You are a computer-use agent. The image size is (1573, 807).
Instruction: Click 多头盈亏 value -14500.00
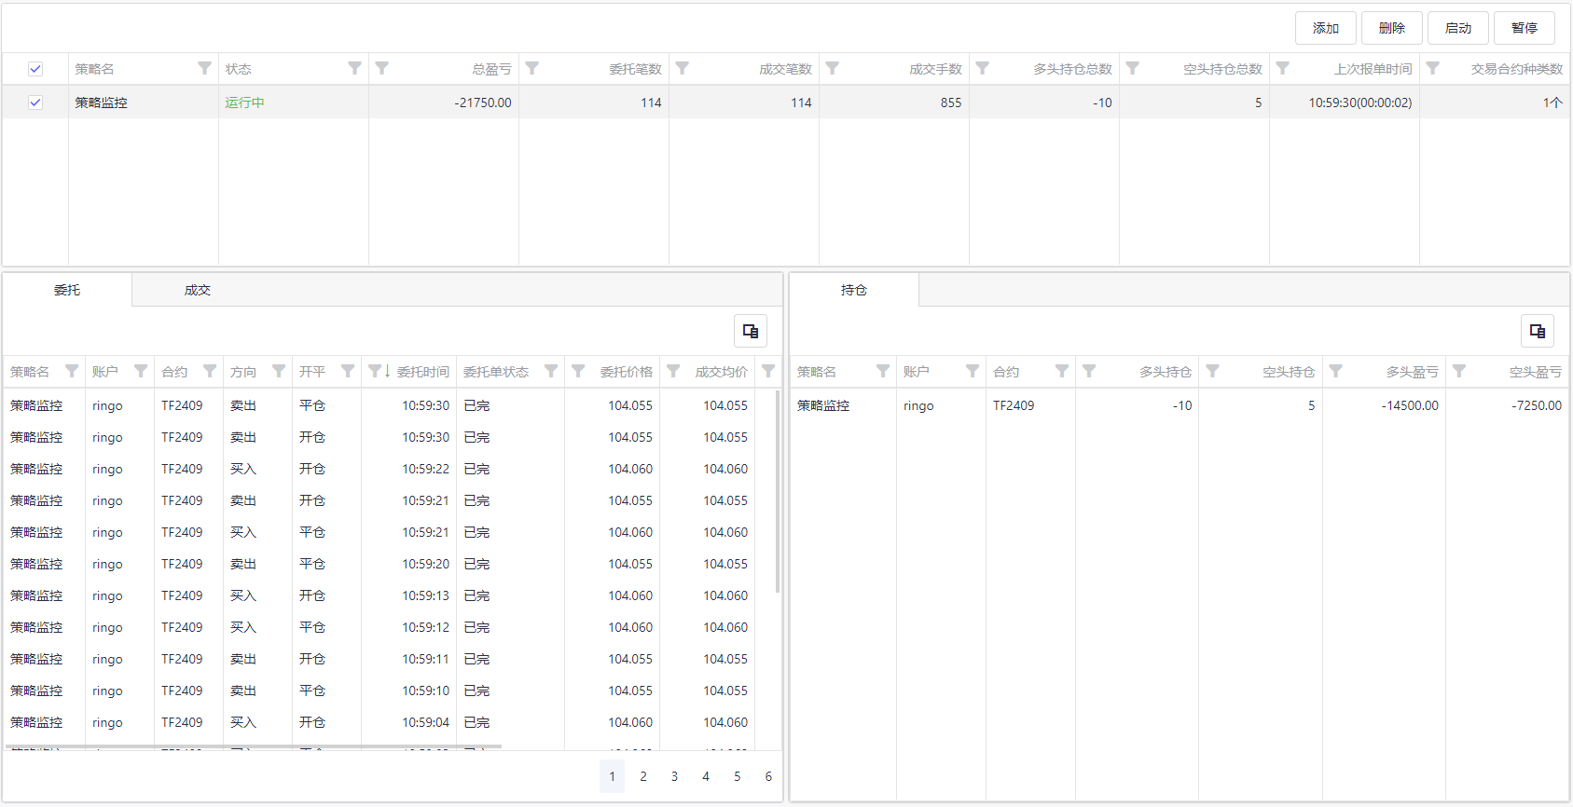point(1410,405)
